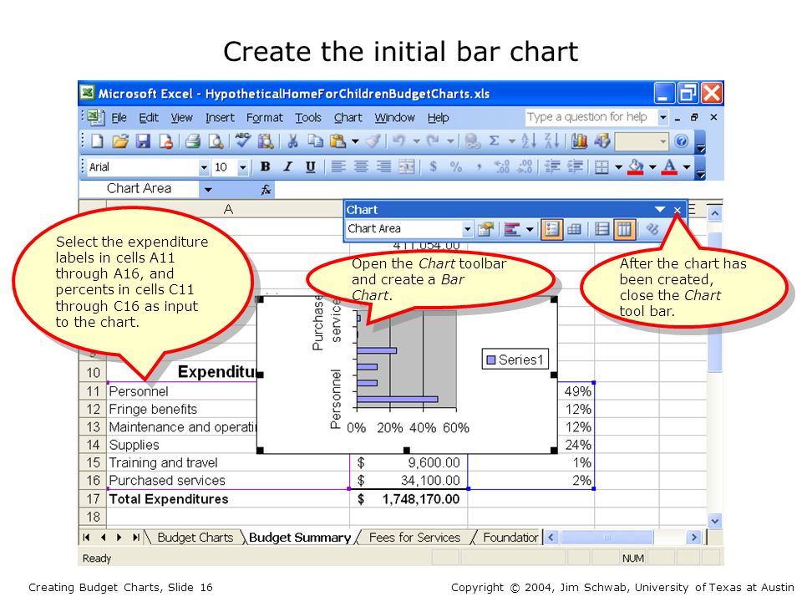Click the AutoSum sigma icon
This screenshot has width=802, height=602.
(494, 140)
